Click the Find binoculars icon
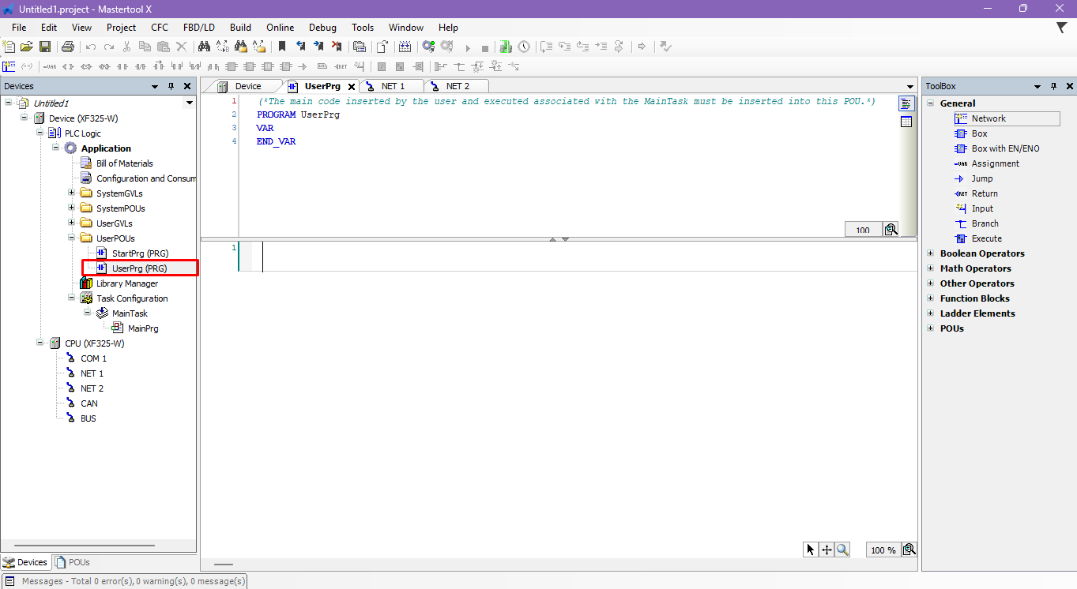Screen dimensions: 1077x589 (x=203, y=47)
